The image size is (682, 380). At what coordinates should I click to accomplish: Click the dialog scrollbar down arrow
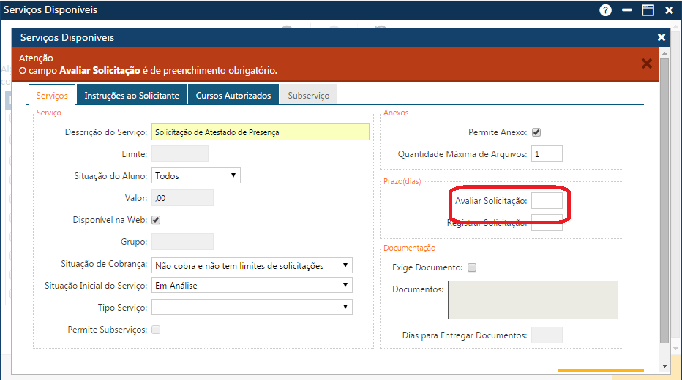664,365
